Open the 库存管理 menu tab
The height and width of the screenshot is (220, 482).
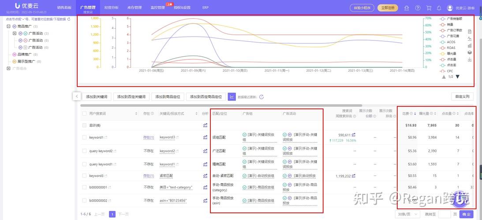135,7
